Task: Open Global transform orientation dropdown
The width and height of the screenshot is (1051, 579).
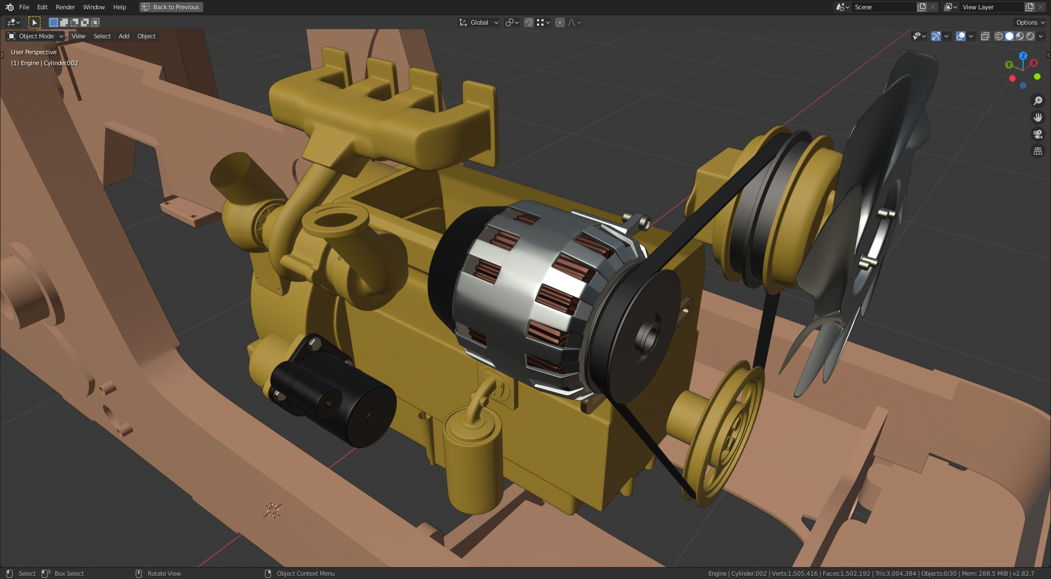Action: (479, 22)
